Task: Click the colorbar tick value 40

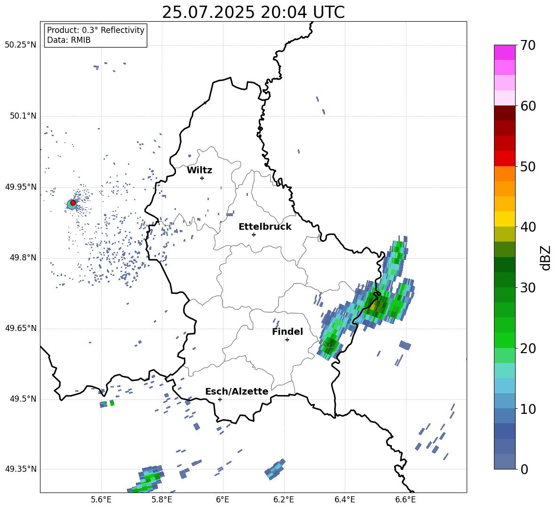Action: point(528,227)
